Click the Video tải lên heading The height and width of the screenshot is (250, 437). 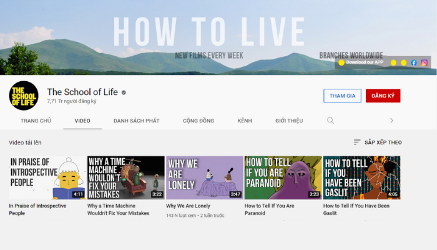coord(25,142)
